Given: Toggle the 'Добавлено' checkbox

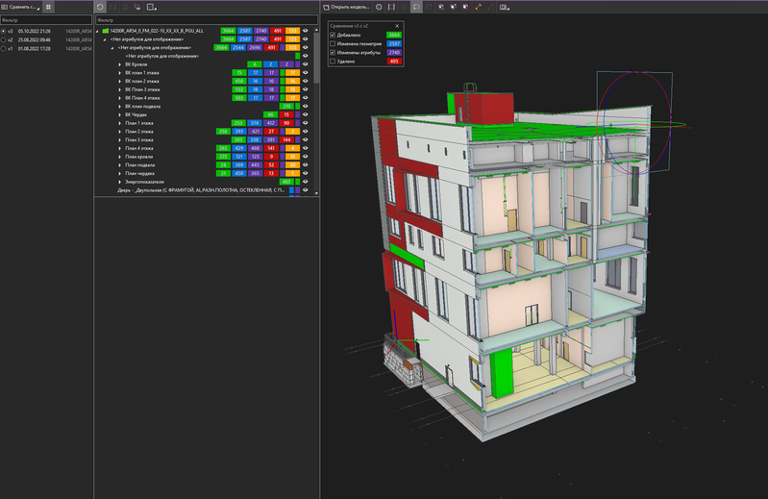Looking at the screenshot, I should coord(333,35).
